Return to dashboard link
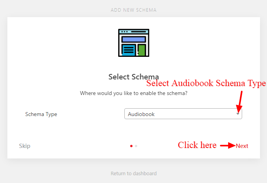 (x=134, y=173)
